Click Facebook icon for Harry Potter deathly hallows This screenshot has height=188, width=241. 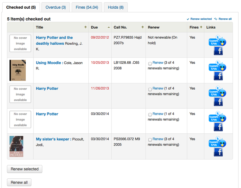click(x=218, y=51)
